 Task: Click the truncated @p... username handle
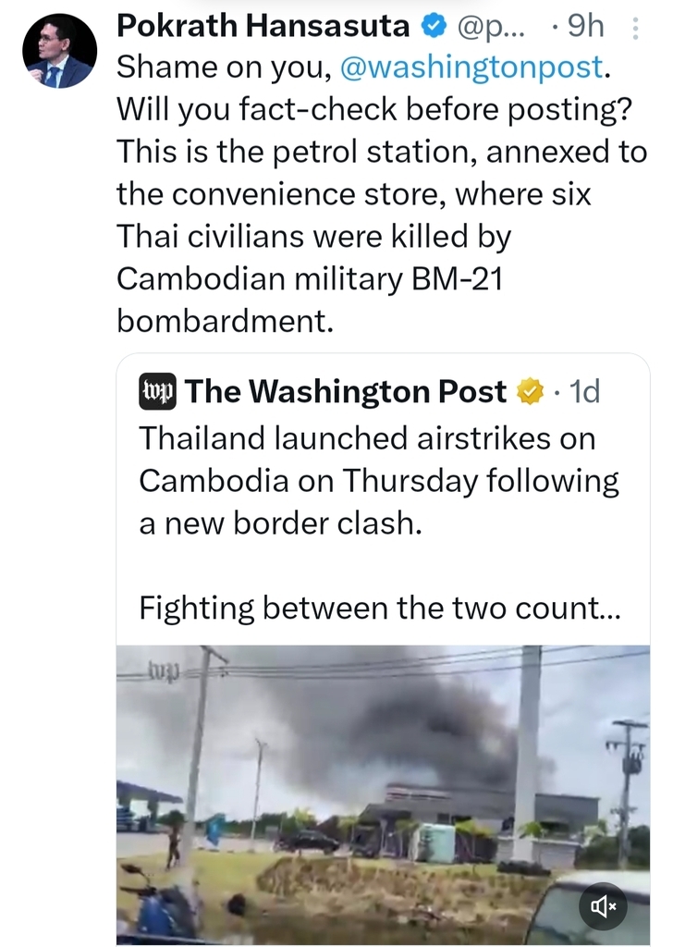coord(490,27)
